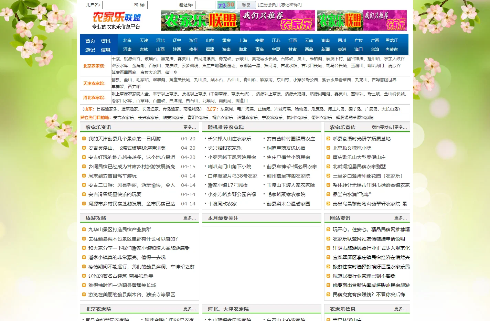The width and height of the screenshot is (490, 321).
Task: Click the captcha code image
Action: [x=226, y=5]
